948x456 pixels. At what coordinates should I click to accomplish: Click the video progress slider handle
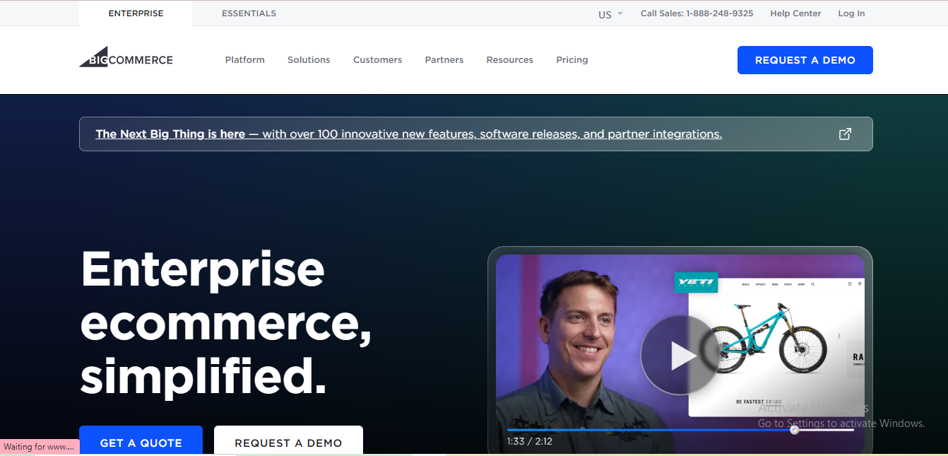794,430
